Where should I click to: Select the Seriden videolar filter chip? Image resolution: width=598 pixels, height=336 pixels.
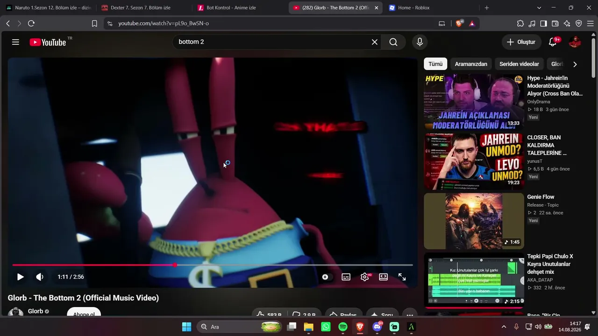[519, 64]
